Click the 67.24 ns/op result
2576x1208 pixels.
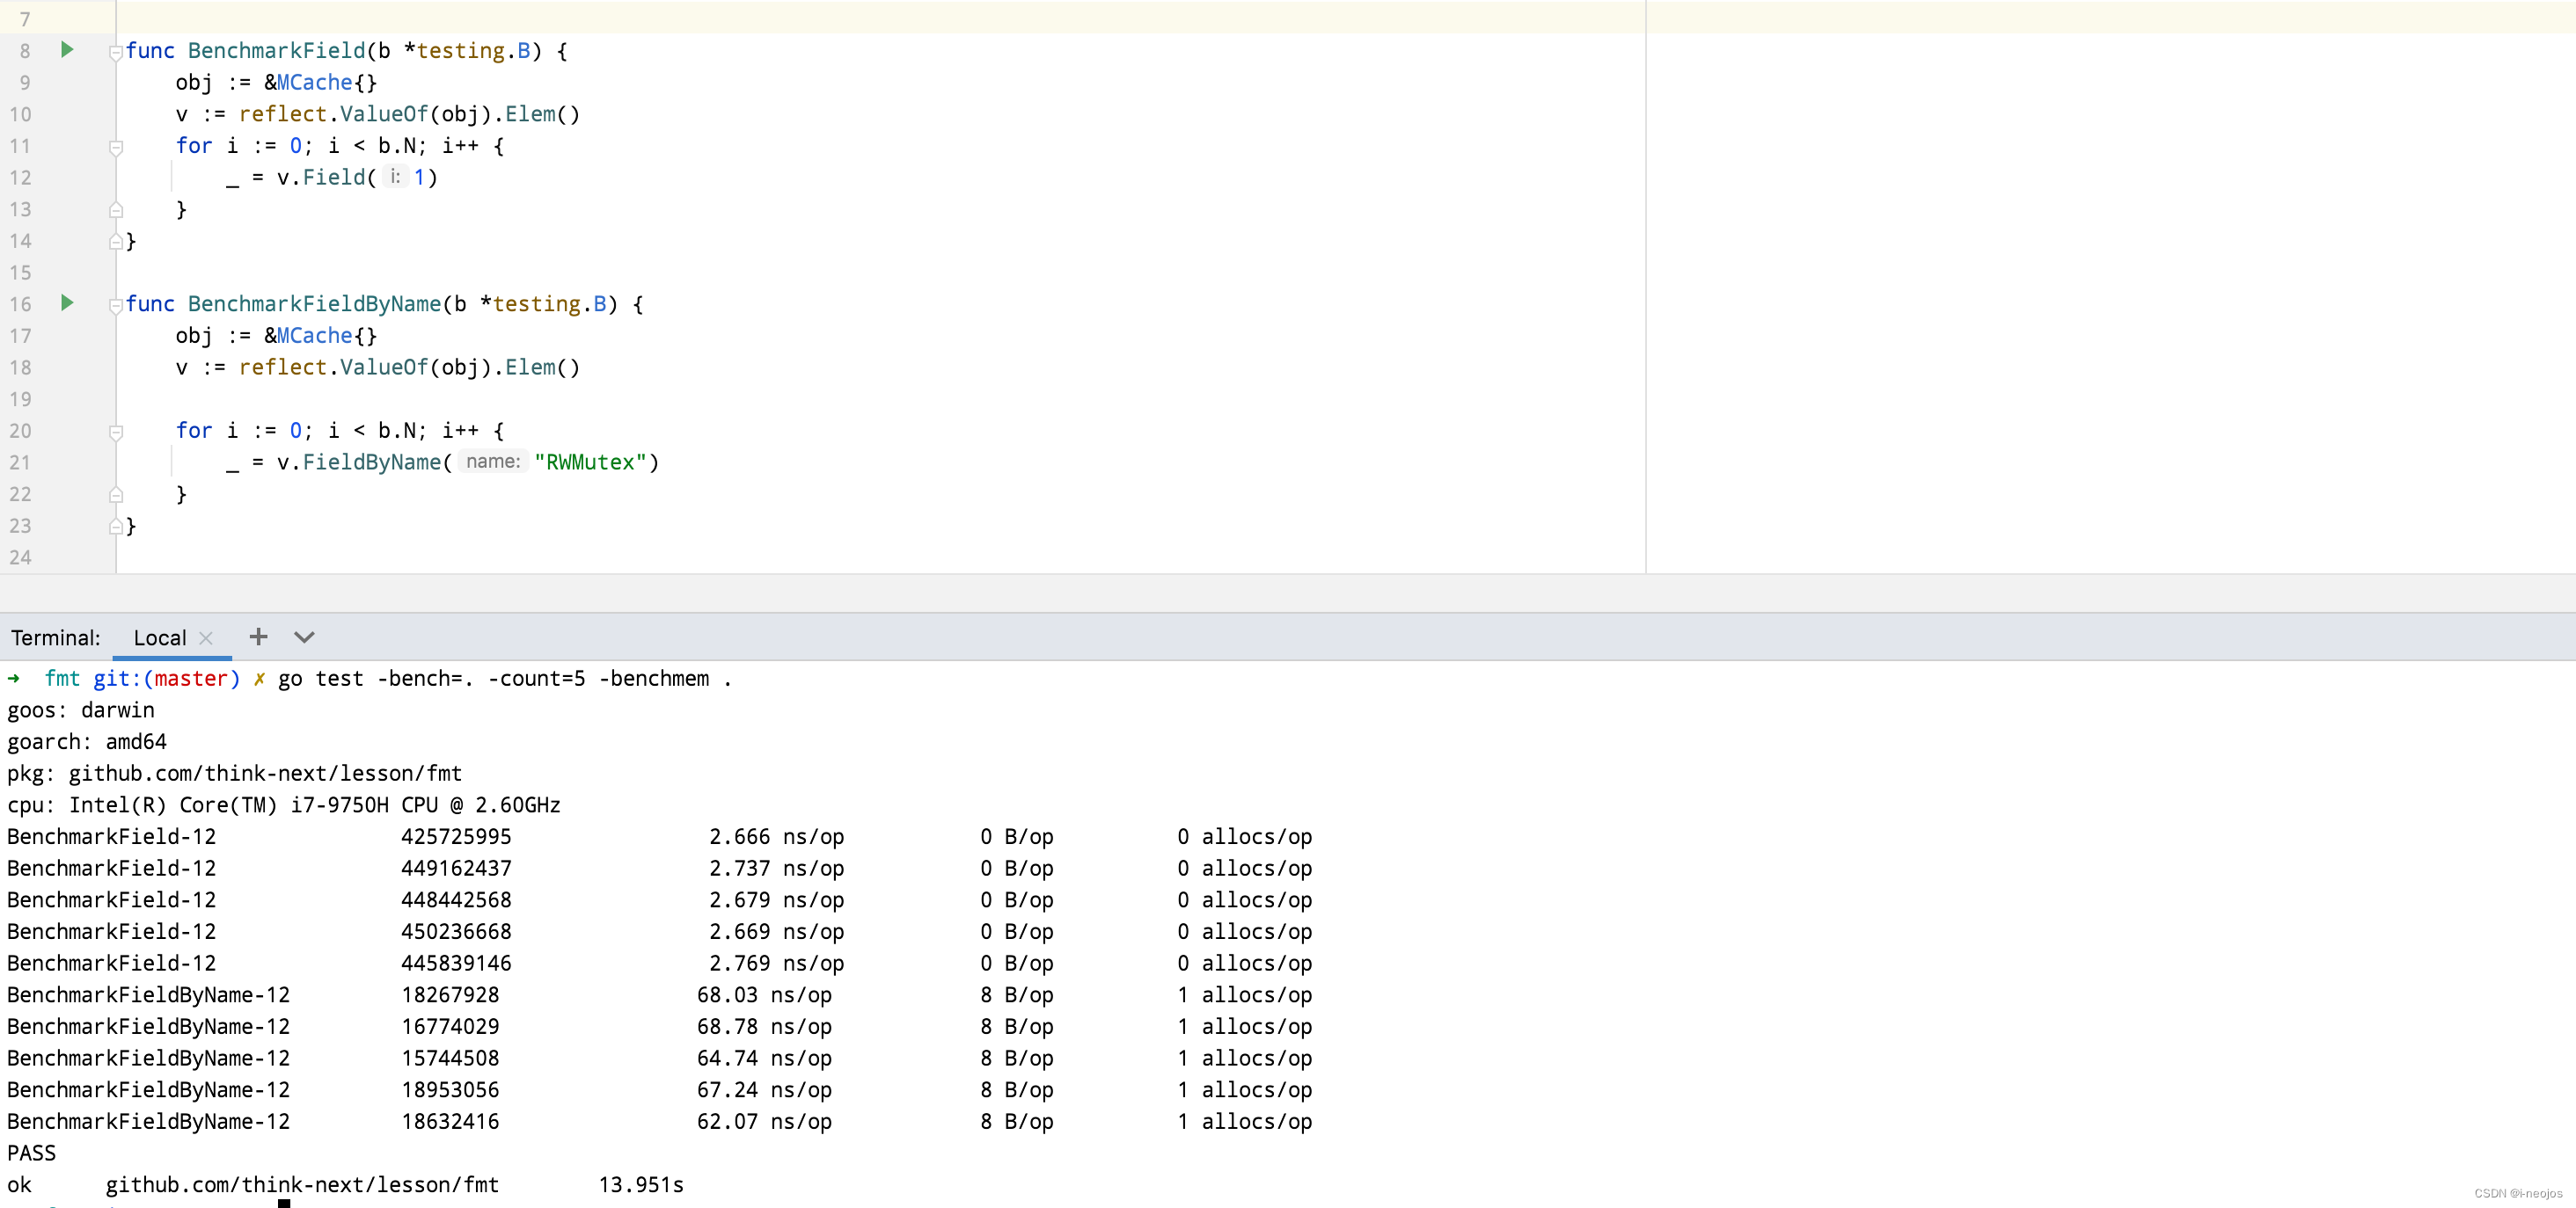click(765, 1090)
